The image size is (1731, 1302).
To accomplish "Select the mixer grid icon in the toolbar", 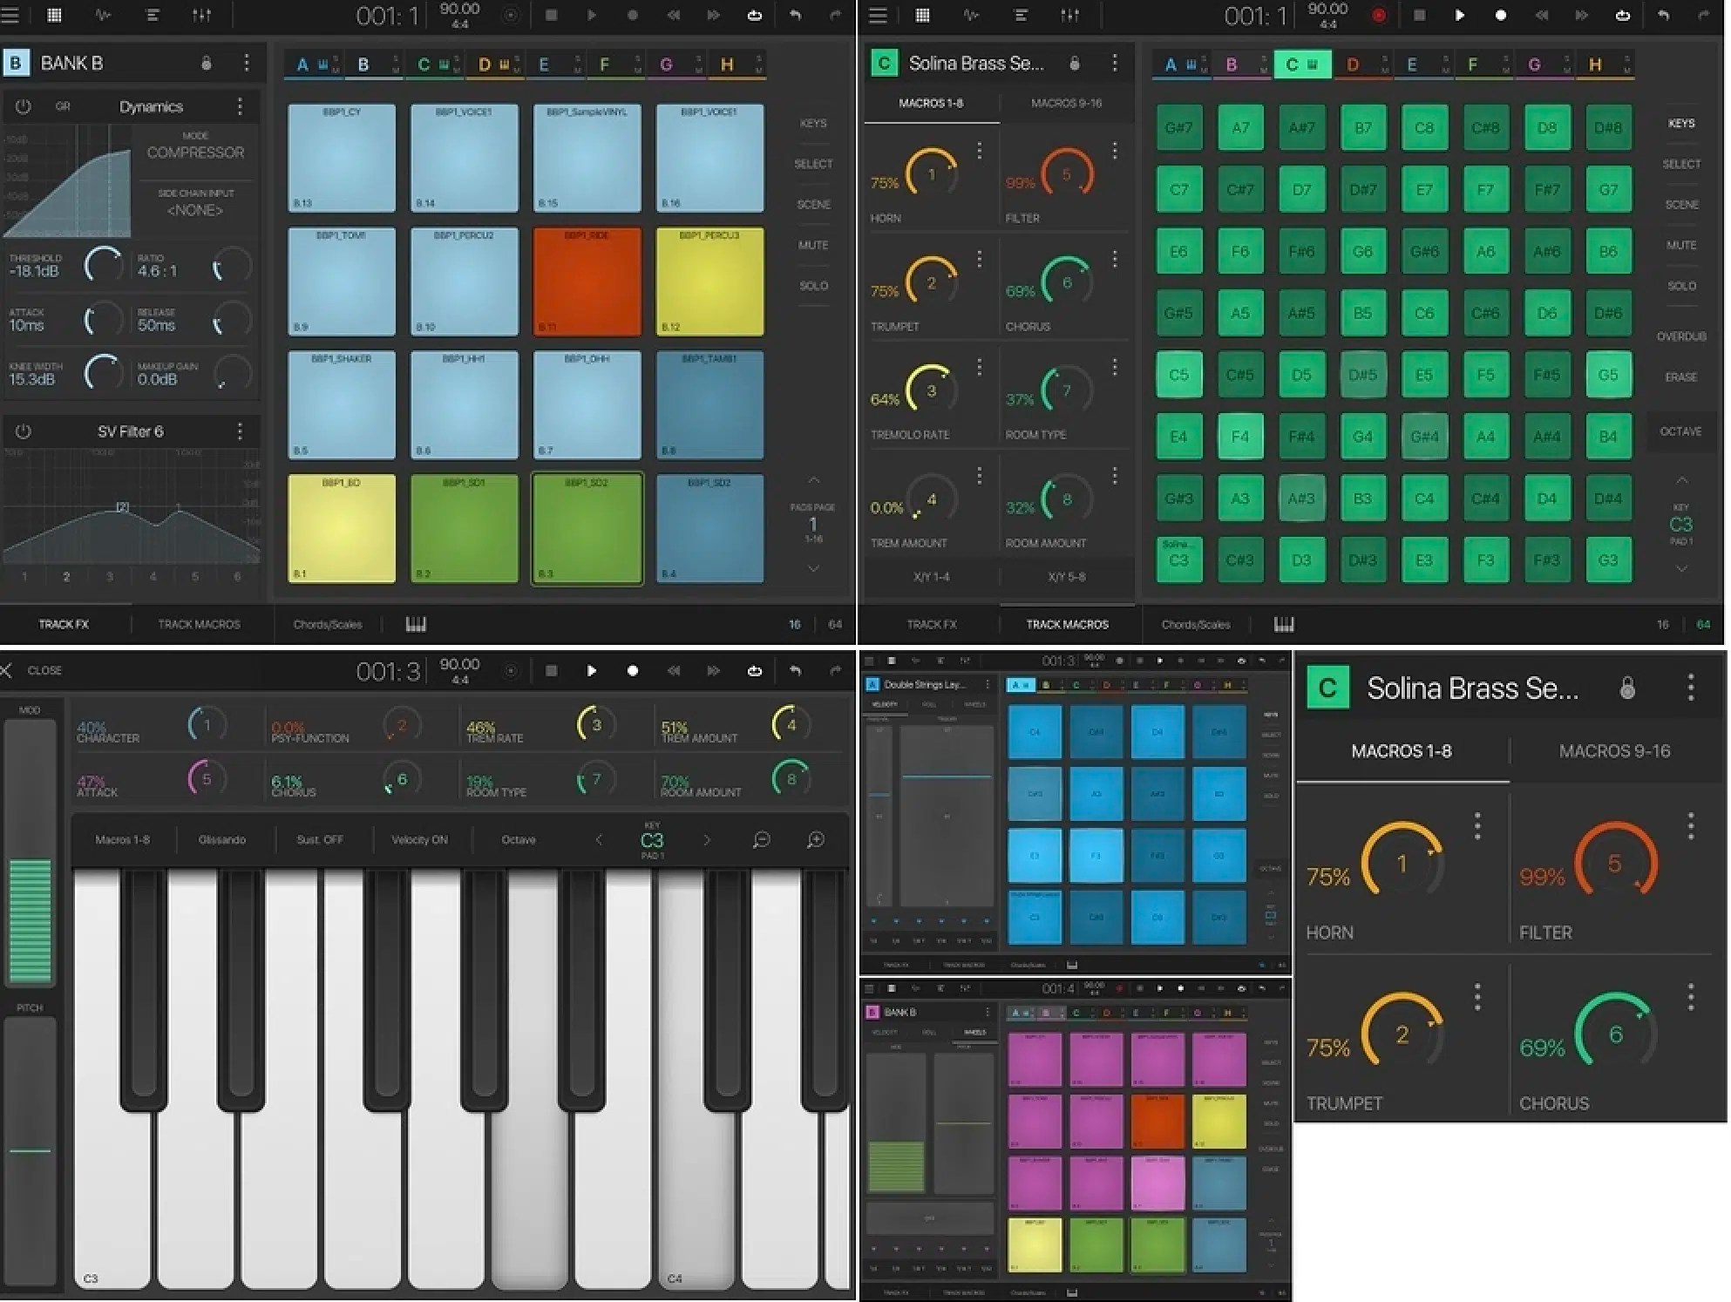I will [x=53, y=15].
